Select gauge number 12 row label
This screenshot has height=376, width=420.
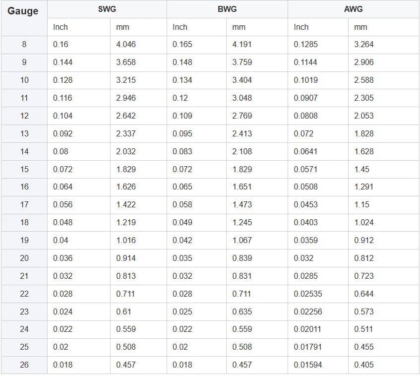point(24,116)
